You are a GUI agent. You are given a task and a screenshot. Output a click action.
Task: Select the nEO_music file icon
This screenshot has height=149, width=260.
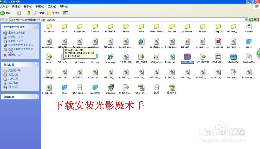point(157,57)
